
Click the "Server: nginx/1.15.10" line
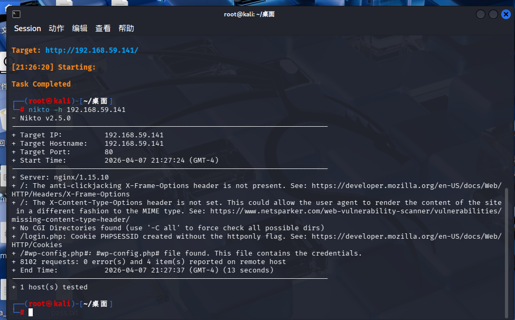coord(60,177)
